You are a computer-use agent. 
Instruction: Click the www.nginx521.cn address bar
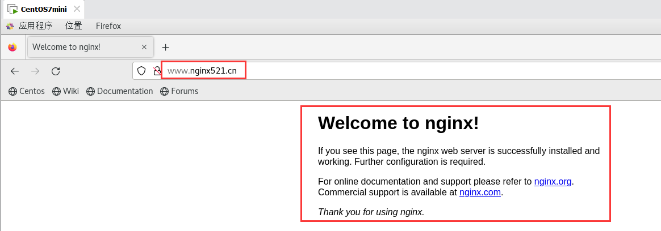coord(396,71)
